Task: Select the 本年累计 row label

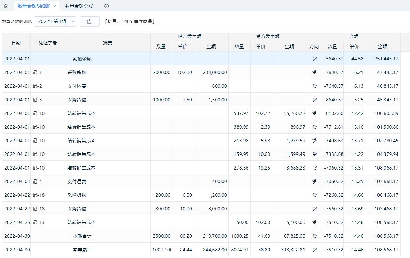Action: point(82,250)
